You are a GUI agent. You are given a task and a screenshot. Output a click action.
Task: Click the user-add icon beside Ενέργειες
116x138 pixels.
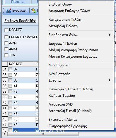[34, 11]
